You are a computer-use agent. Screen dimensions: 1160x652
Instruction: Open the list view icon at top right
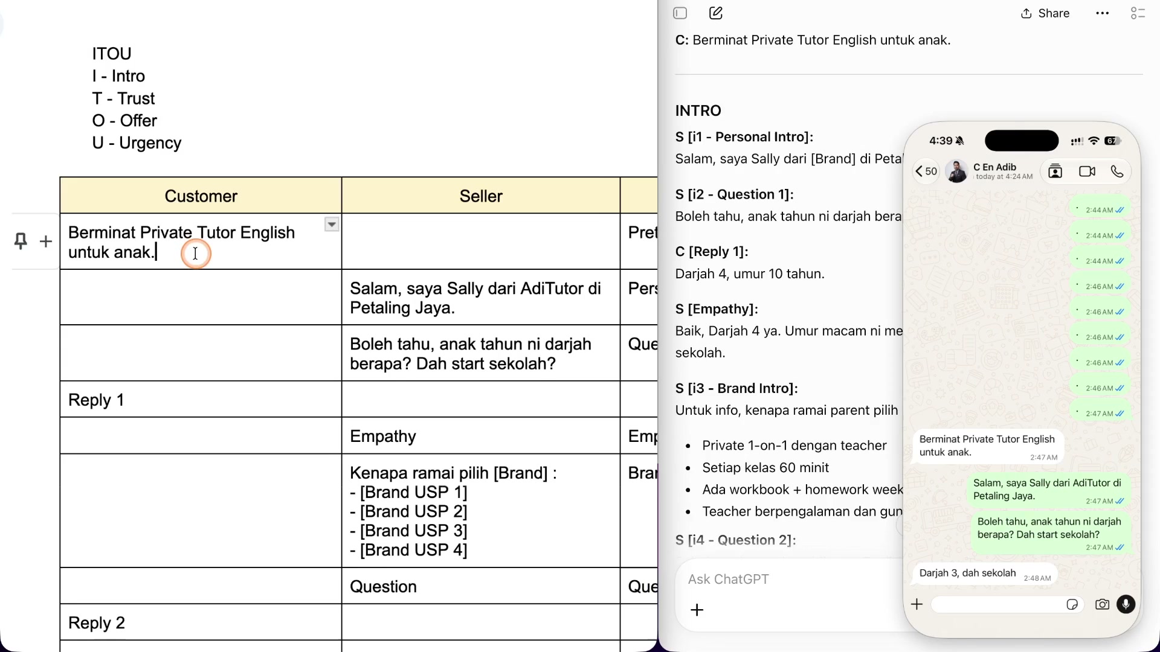(x=1138, y=13)
